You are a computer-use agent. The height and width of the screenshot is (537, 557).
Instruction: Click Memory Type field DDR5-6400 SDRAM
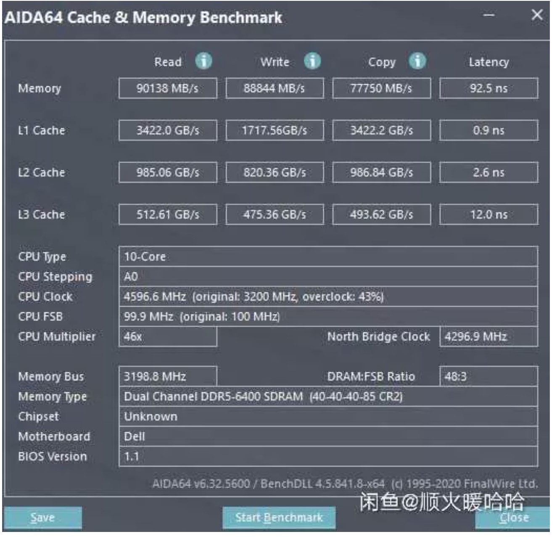click(328, 397)
